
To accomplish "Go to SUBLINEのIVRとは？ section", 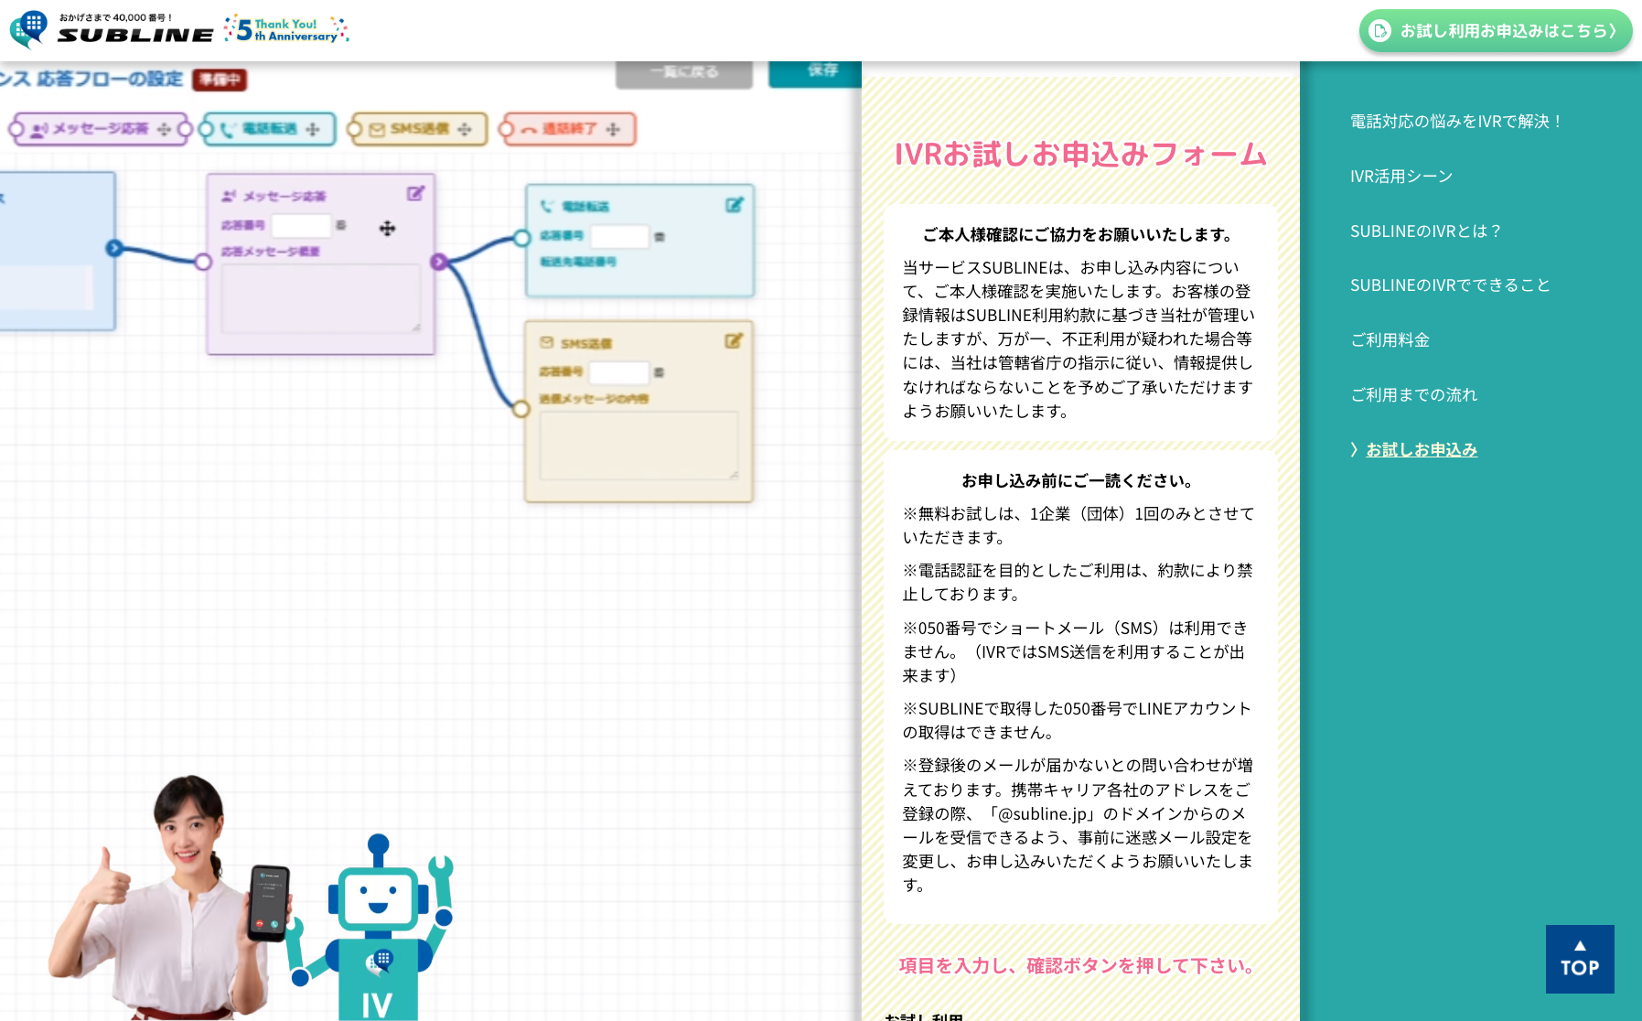I will [1426, 231].
